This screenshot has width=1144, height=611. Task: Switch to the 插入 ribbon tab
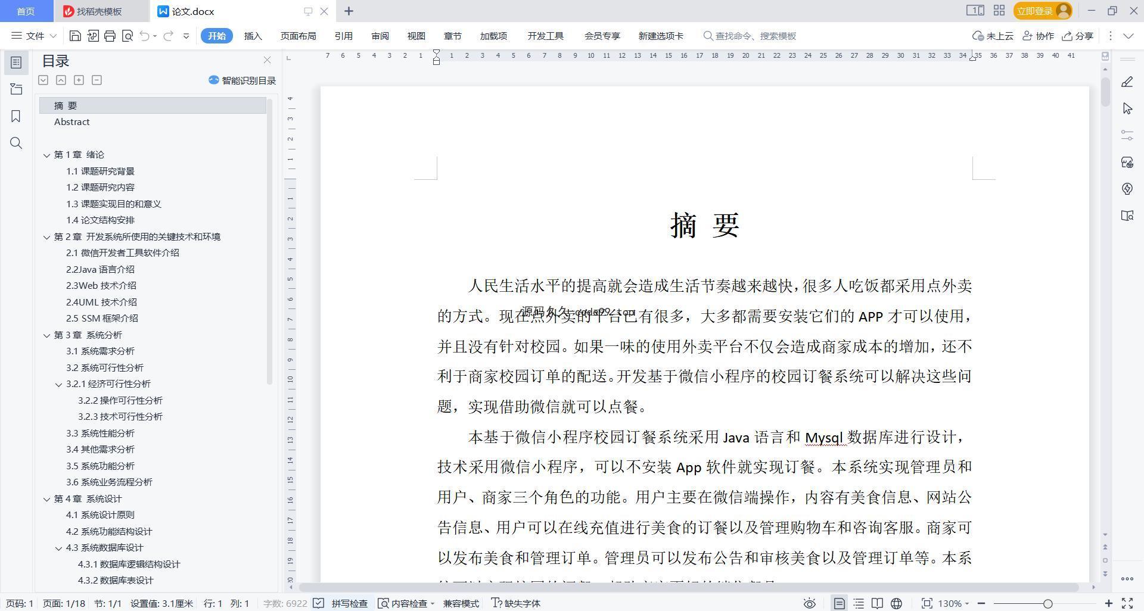253,36
